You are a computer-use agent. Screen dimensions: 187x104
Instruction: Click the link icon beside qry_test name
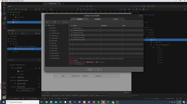tap(39, 68)
